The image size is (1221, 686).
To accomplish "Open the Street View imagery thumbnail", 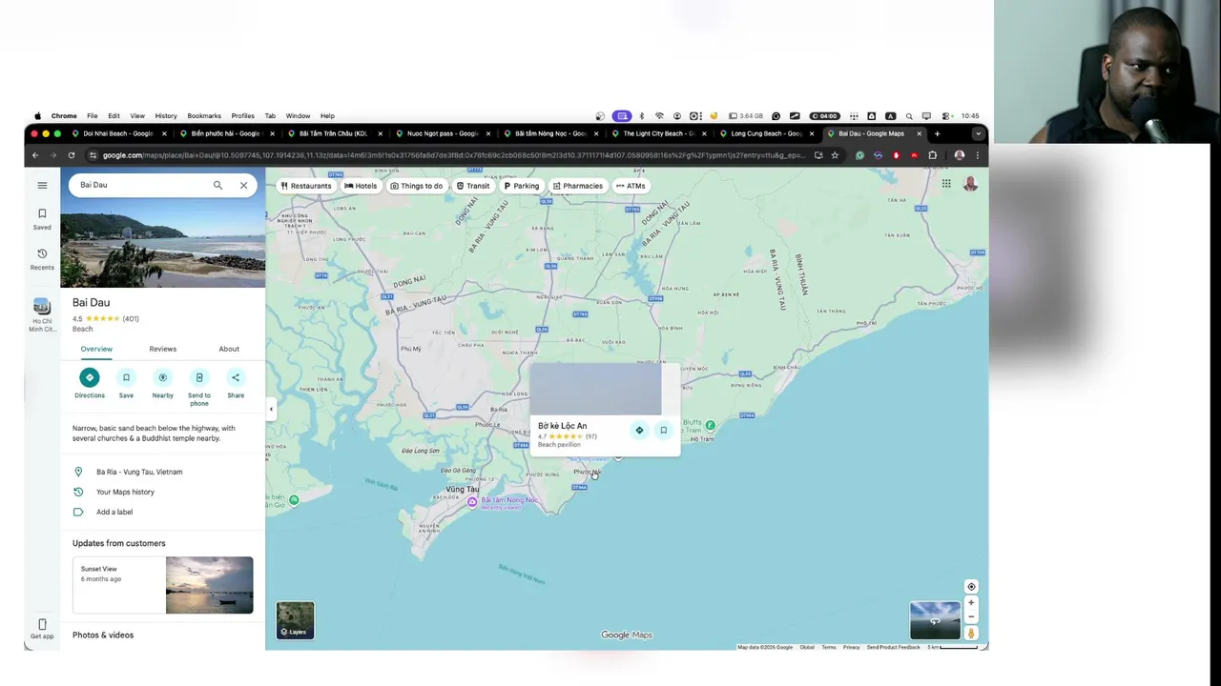I will [x=935, y=620].
